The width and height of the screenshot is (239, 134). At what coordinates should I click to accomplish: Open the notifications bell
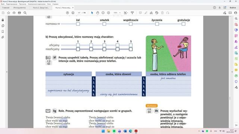220,7
